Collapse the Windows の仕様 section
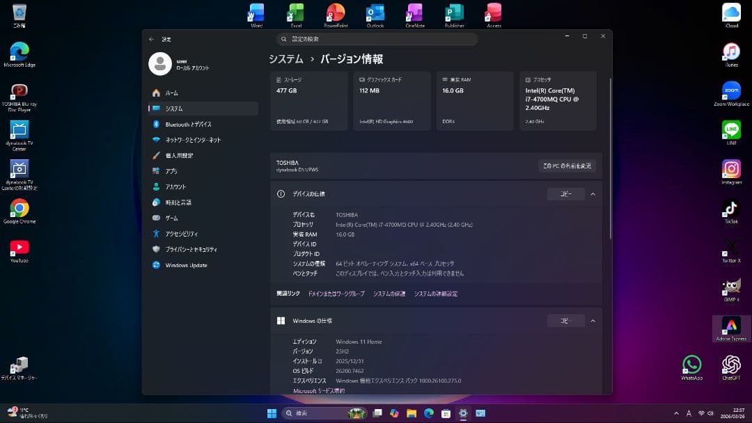Image resolution: width=752 pixels, height=423 pixels. pos(593,321)
